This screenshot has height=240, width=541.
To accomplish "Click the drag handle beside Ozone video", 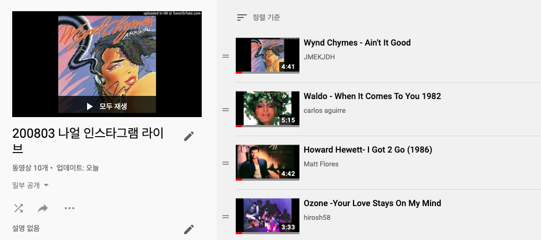I will (x=226, y=217).
